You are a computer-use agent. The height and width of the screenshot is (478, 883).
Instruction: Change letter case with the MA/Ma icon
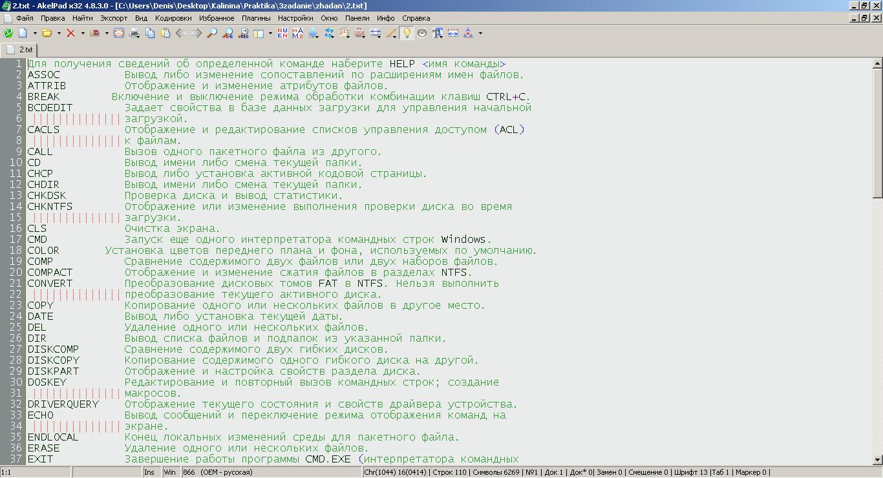coord(297,33)
